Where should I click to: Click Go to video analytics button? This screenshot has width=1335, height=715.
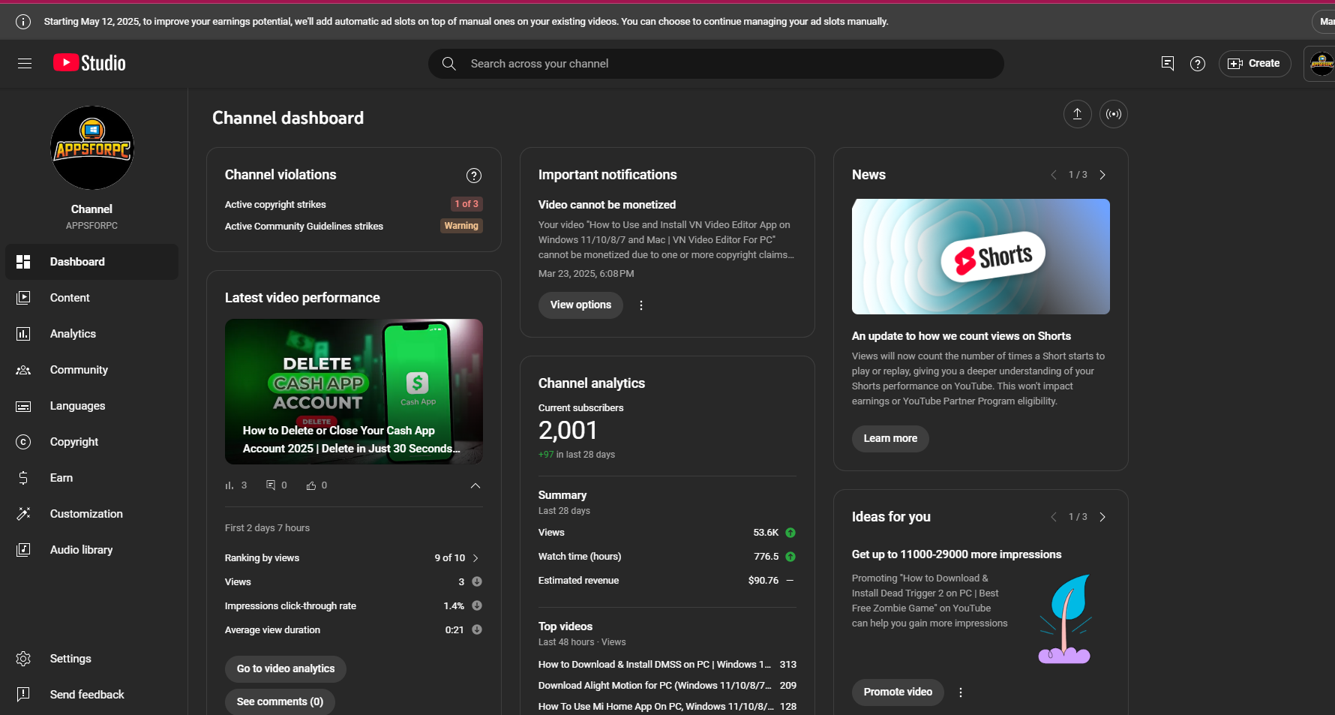[x=286, y=669]
